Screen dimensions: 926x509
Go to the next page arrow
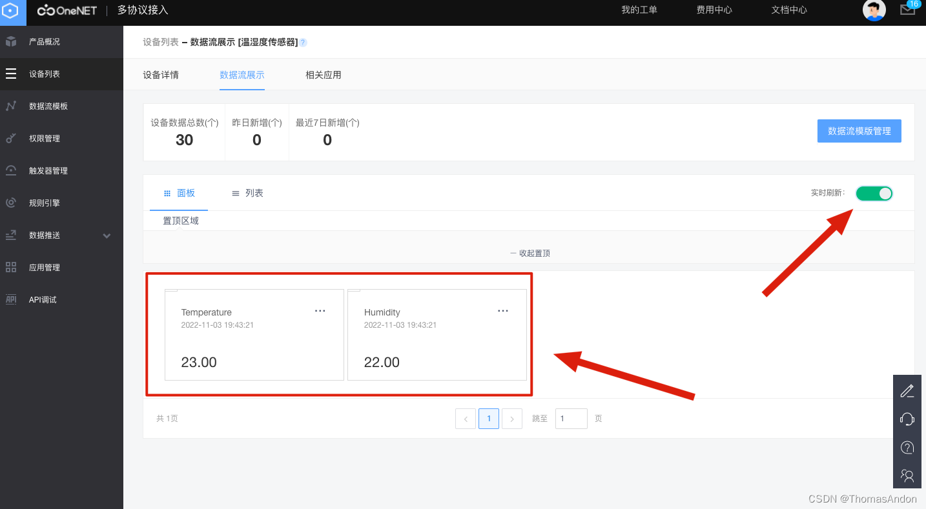pyautogui.click(x=512, y=419)
